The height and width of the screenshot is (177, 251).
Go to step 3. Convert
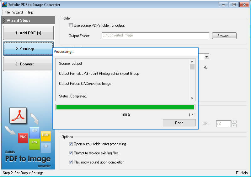tap(28, 64)
